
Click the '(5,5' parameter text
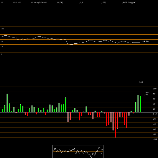pos(81,3)
